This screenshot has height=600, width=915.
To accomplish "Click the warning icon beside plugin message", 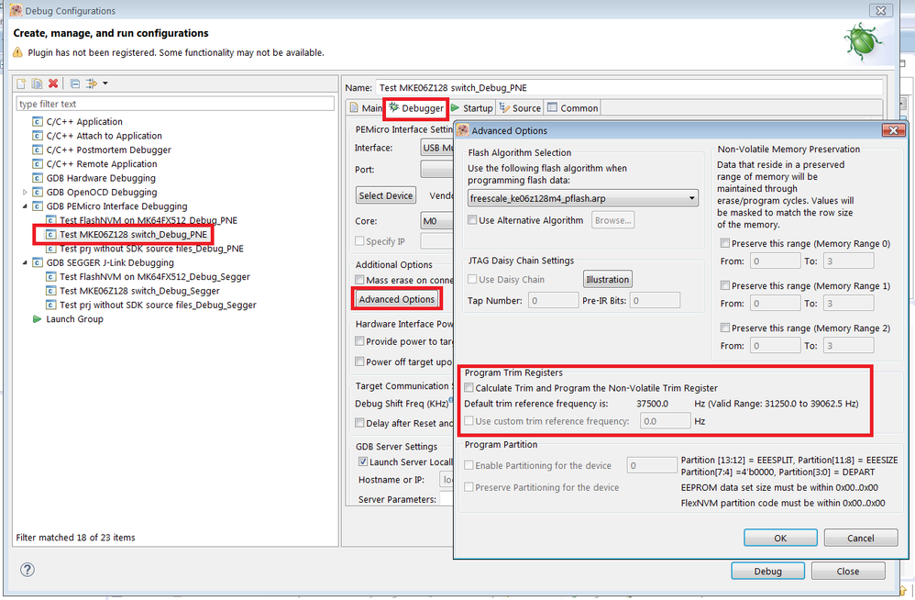I will pos(18,52).
